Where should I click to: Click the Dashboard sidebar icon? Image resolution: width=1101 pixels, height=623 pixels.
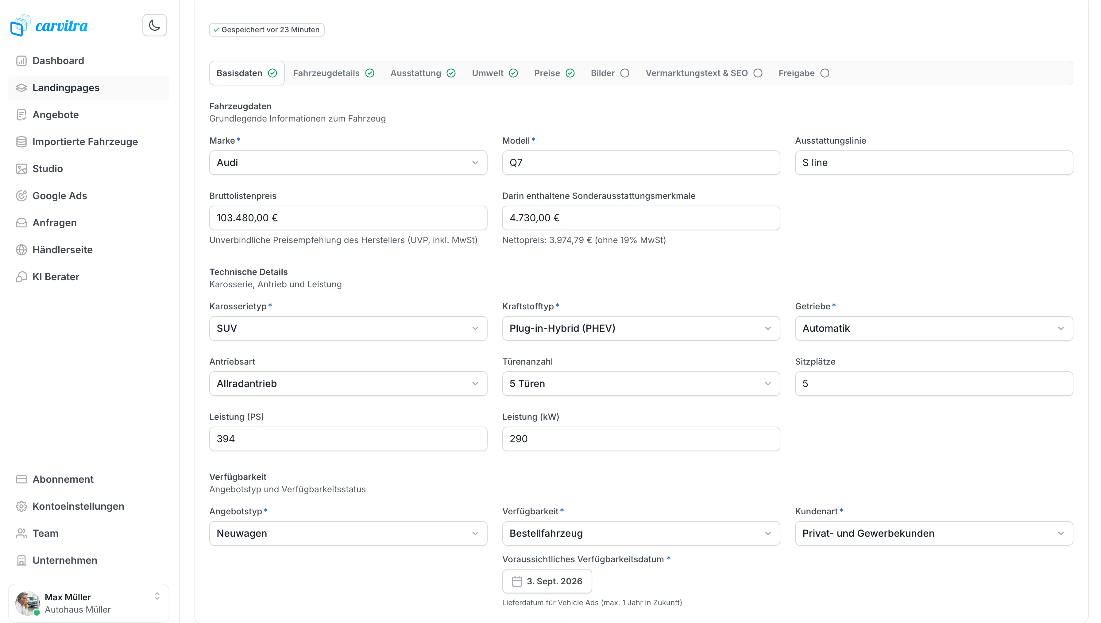pos(21,61)
